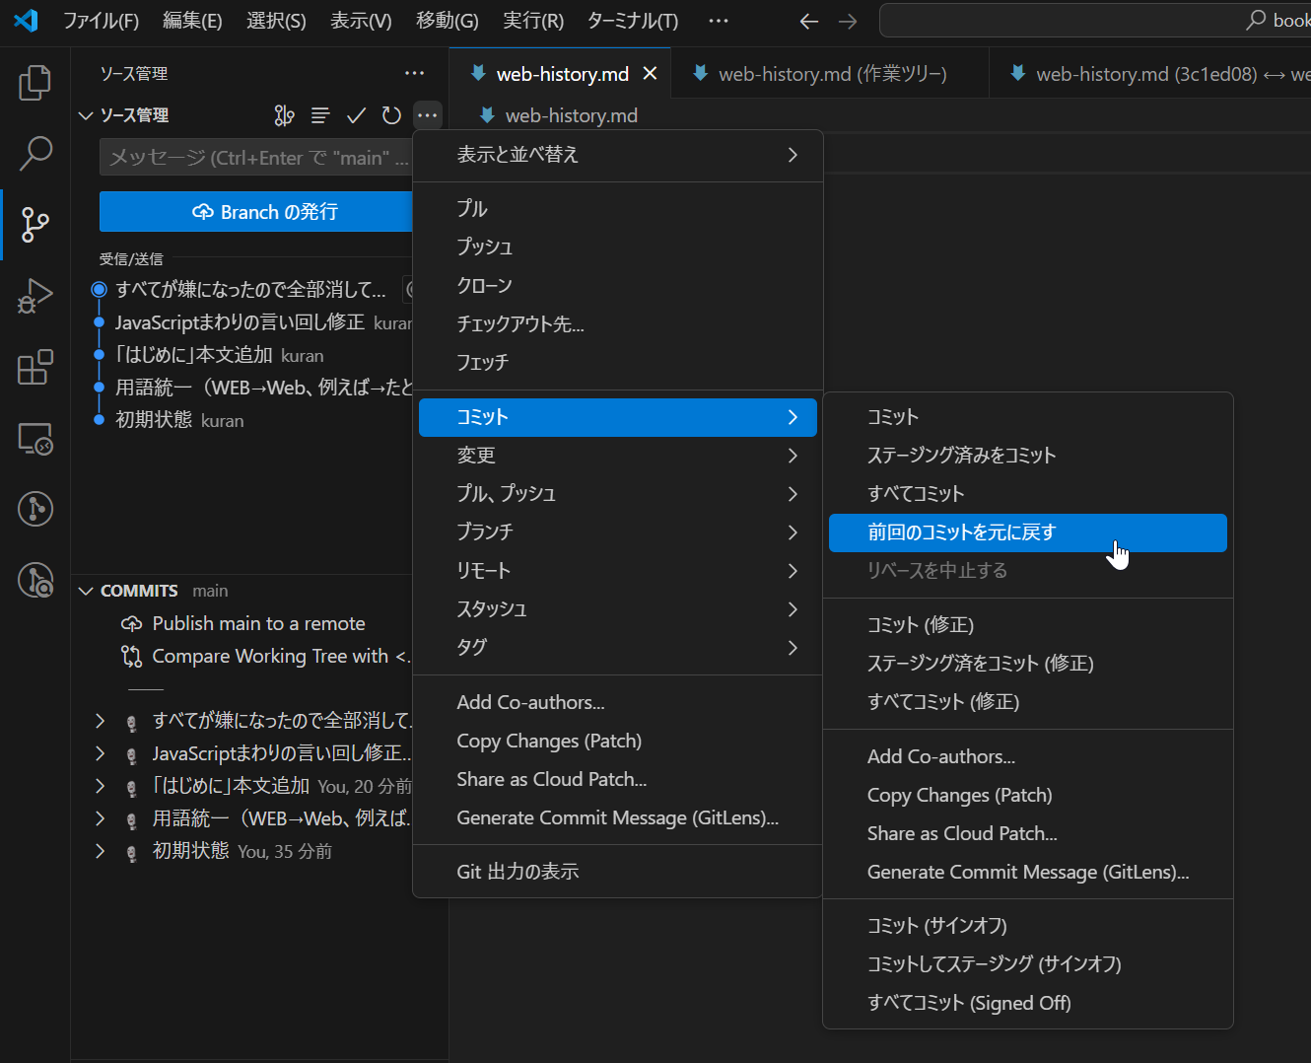Collapse the ソース管理 section chevron

[86, 116]
